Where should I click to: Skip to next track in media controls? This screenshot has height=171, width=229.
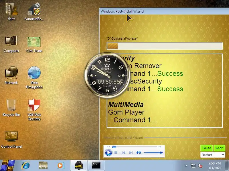pyautogui.click(x=131, y=152)
